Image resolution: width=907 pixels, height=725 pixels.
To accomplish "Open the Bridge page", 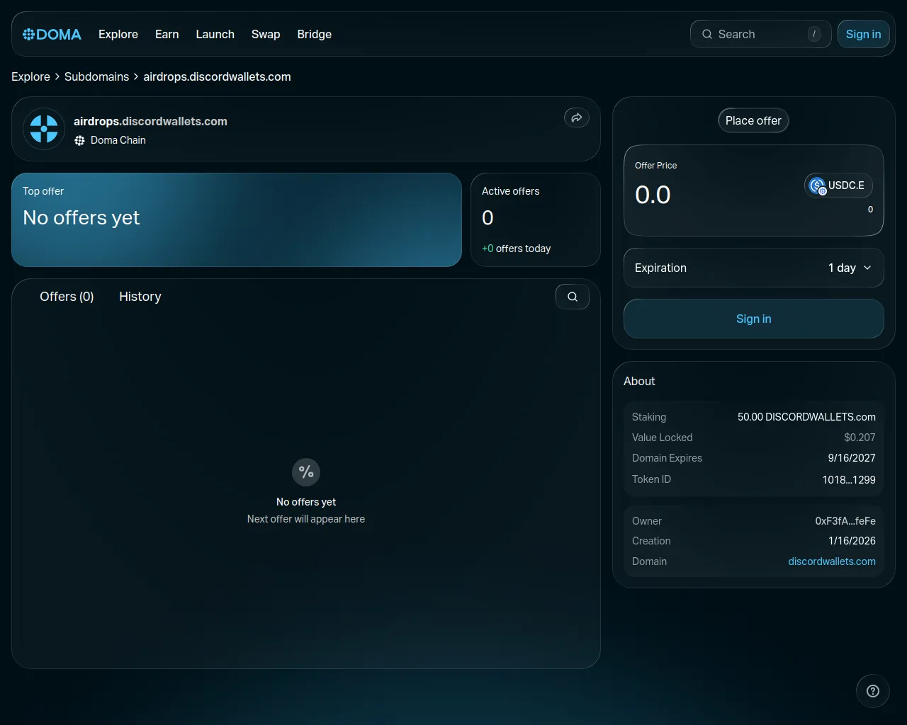I will (x=315, y=34).
